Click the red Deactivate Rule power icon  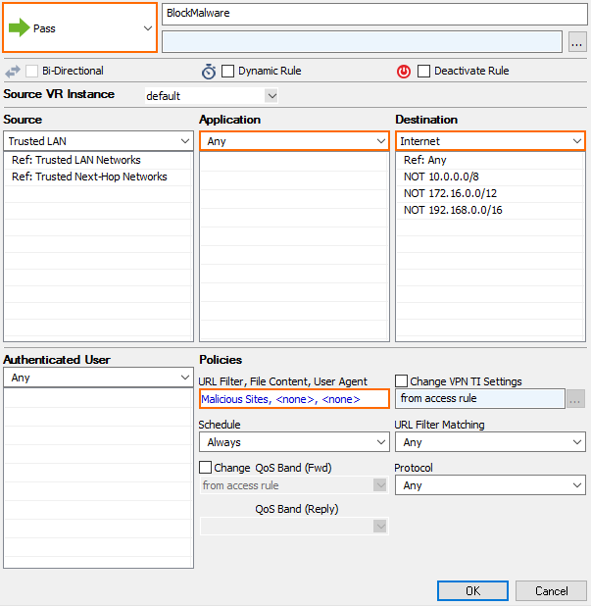404,71
